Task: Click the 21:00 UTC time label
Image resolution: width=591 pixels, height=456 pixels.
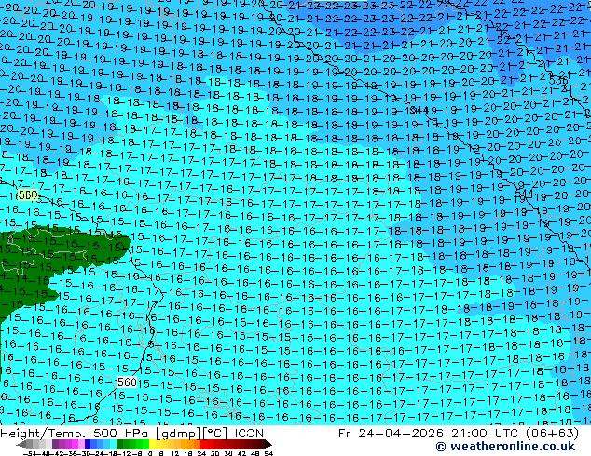Action: [x=486, y=434]
